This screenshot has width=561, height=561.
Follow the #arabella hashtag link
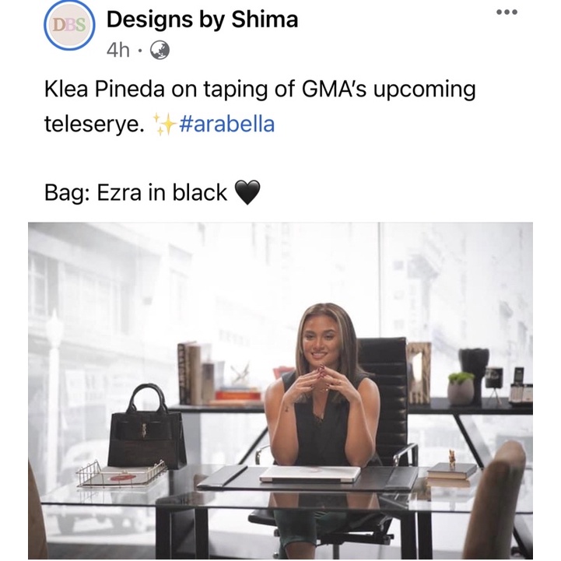click(x=227, y=124)
